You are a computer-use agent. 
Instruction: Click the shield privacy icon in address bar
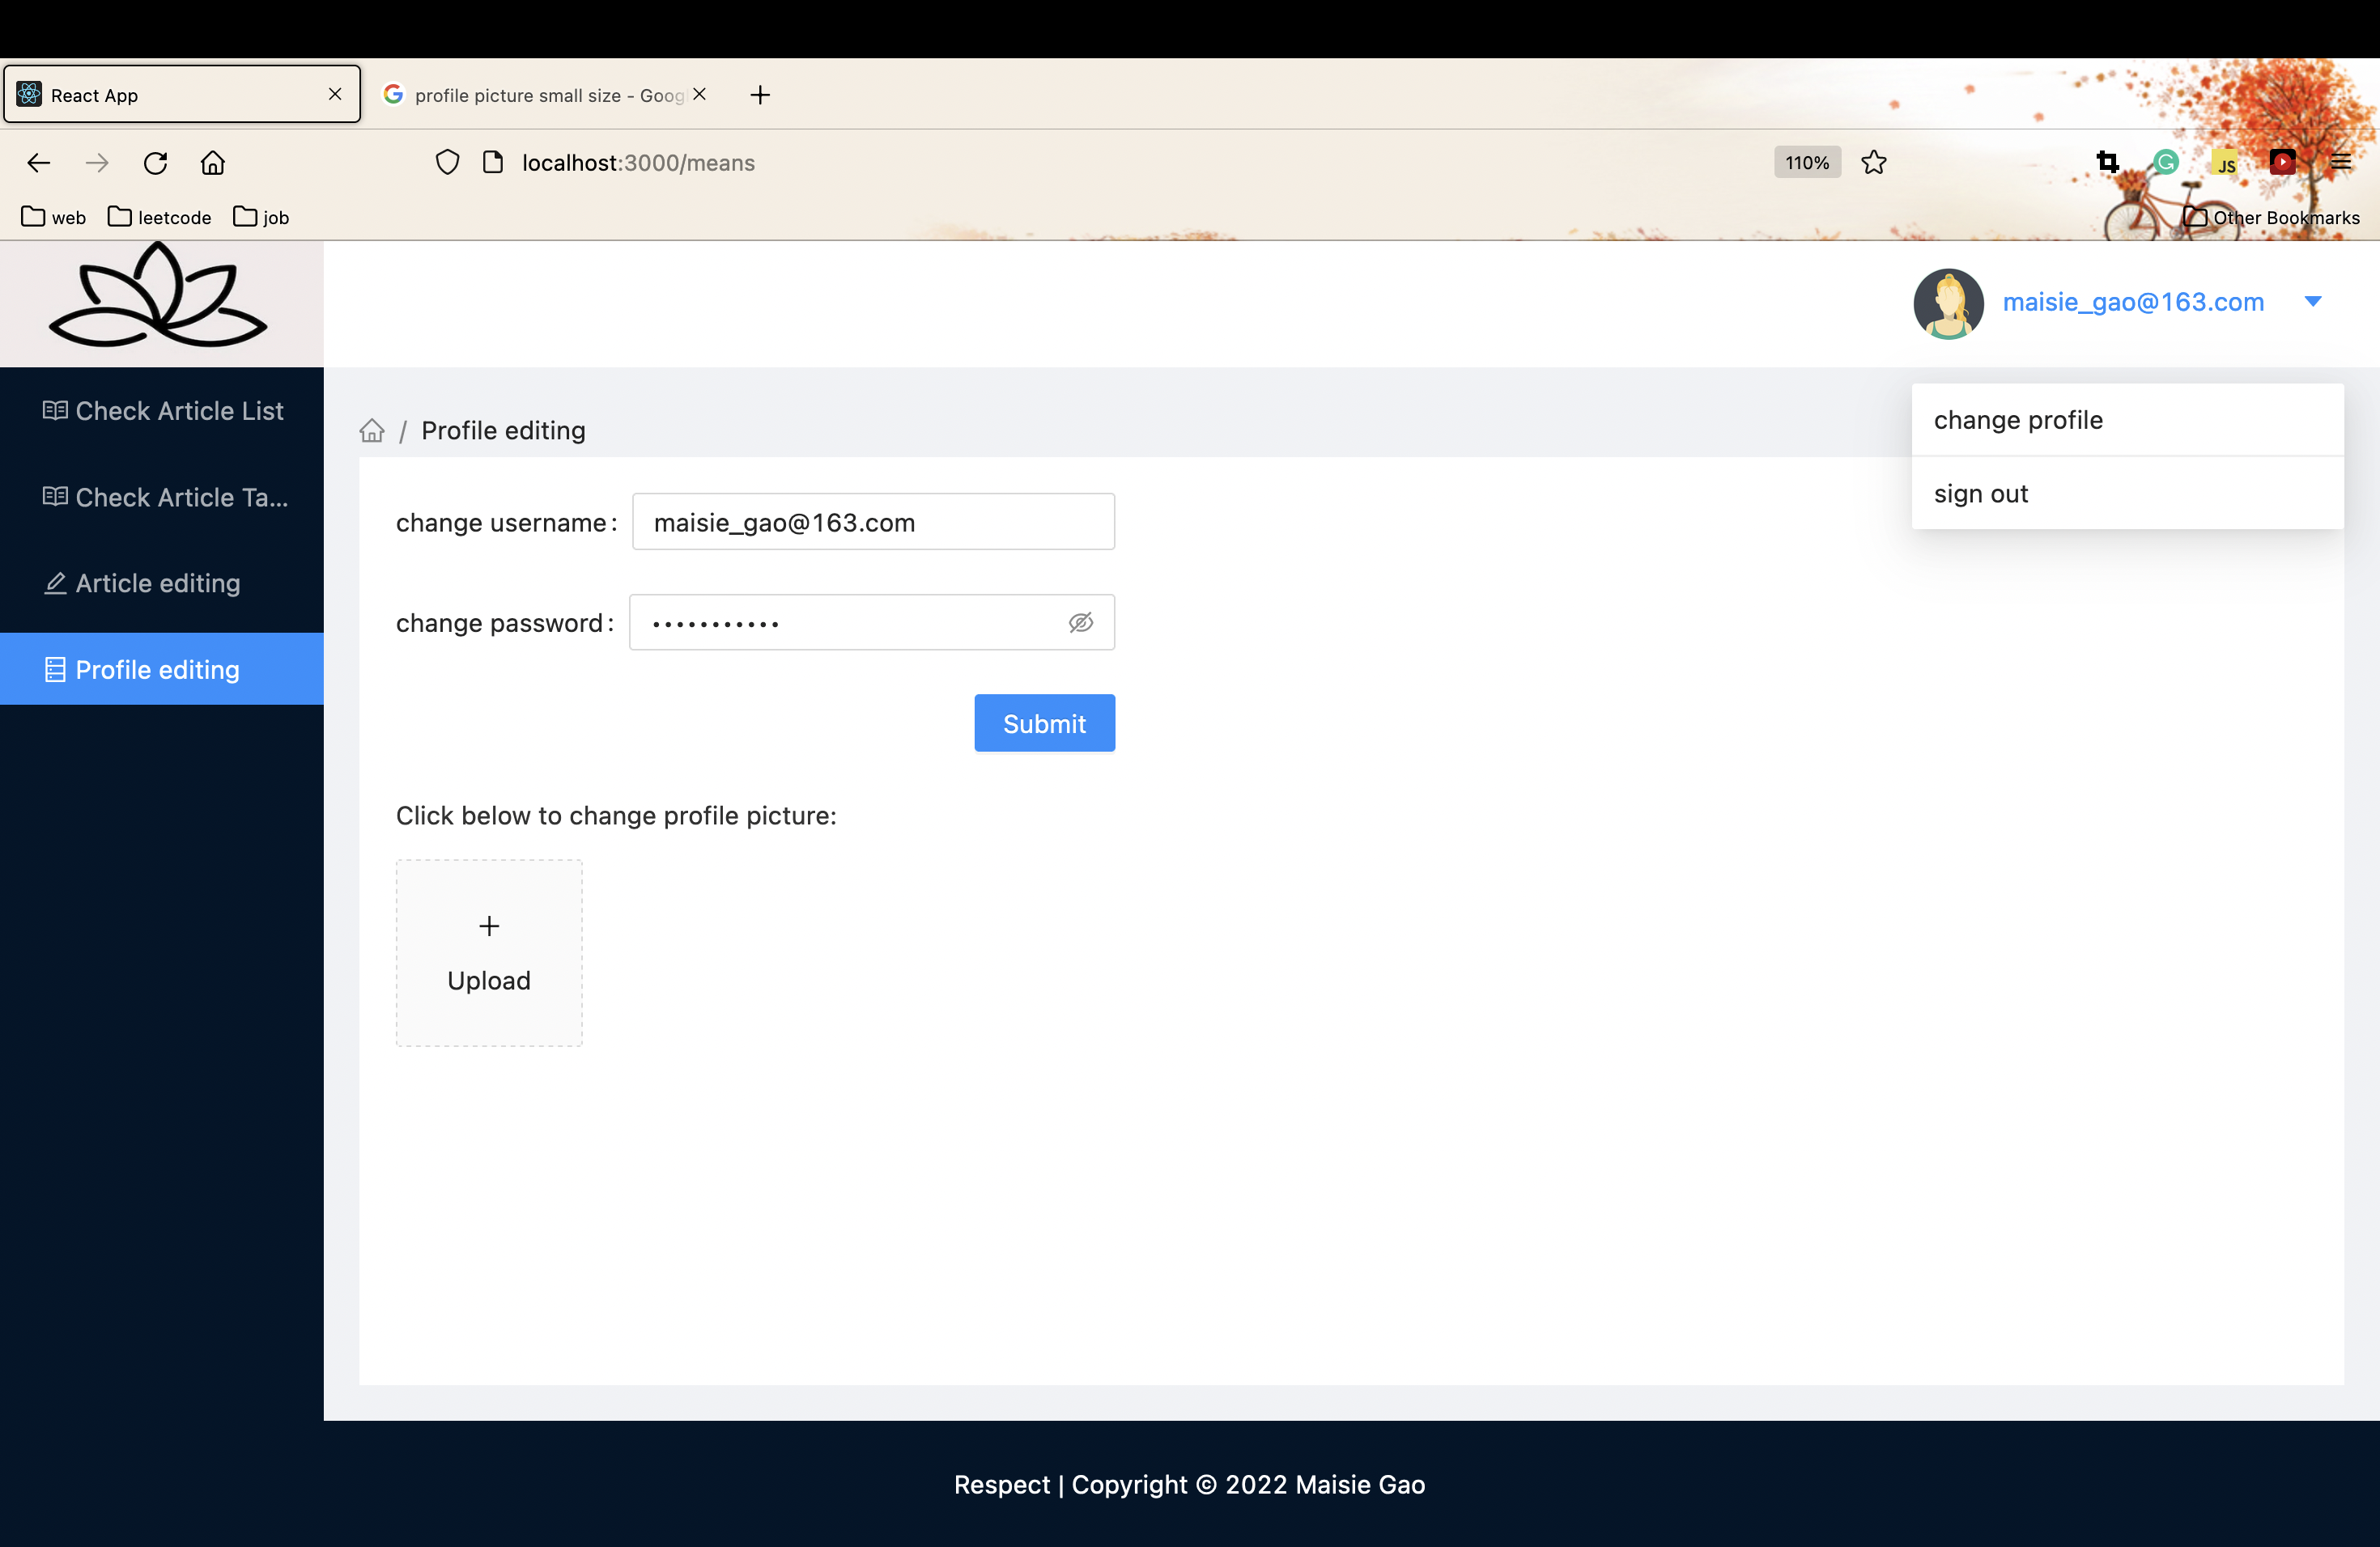click(x=447, y=161)
